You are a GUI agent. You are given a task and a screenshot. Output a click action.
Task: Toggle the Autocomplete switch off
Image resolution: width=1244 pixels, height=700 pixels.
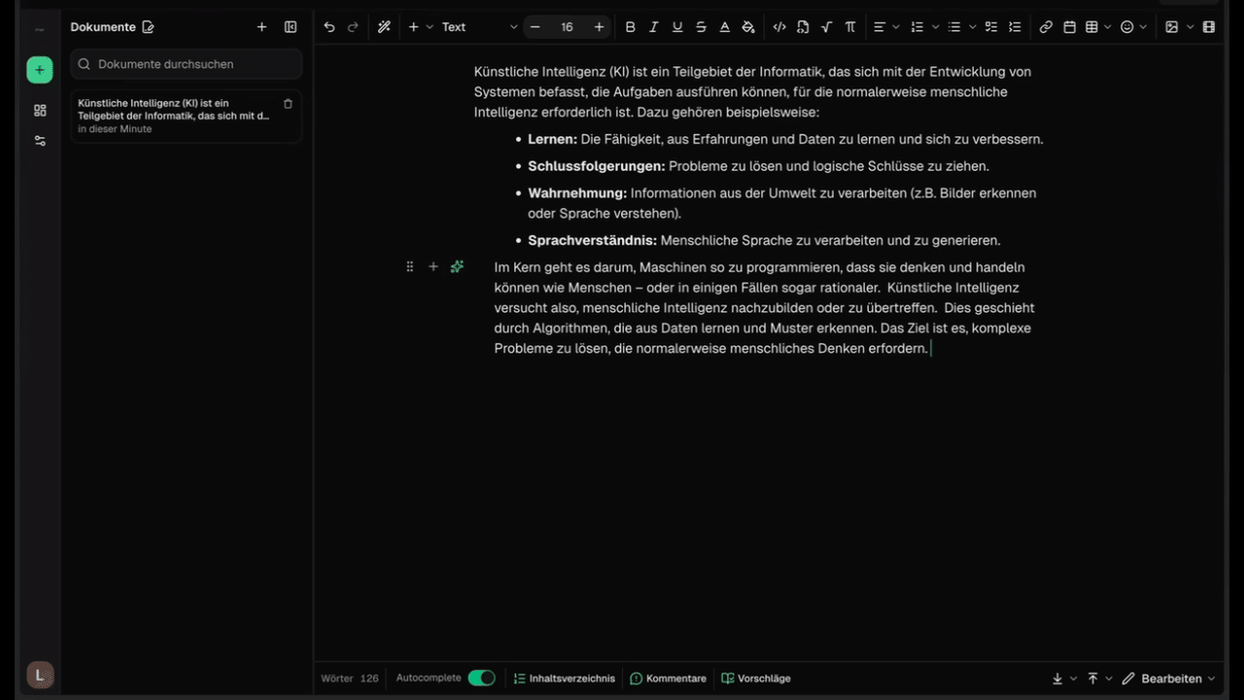481,679
